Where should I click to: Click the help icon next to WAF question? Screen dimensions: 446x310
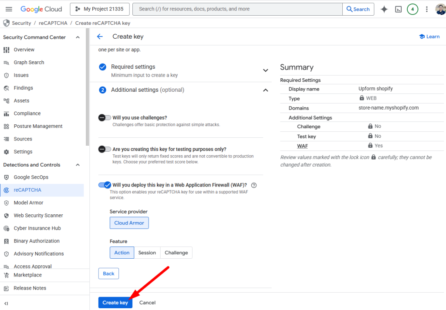(x=254, y=185)
